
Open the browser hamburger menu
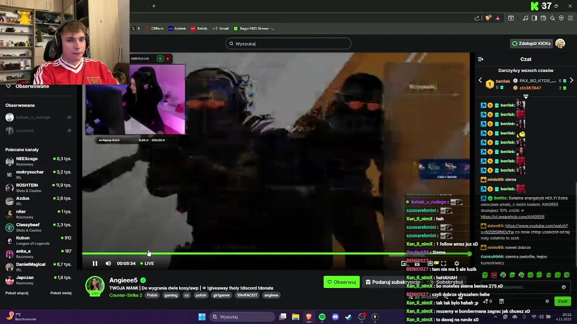(570, 18)
